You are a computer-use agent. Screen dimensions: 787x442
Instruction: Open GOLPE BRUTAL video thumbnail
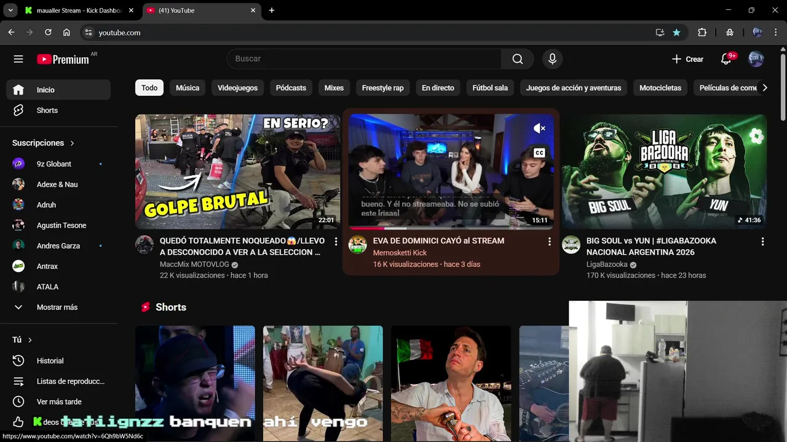coord(237,171)
